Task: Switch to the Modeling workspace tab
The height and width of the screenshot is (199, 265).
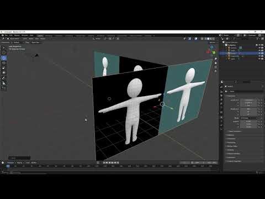Action: [49, 36]
